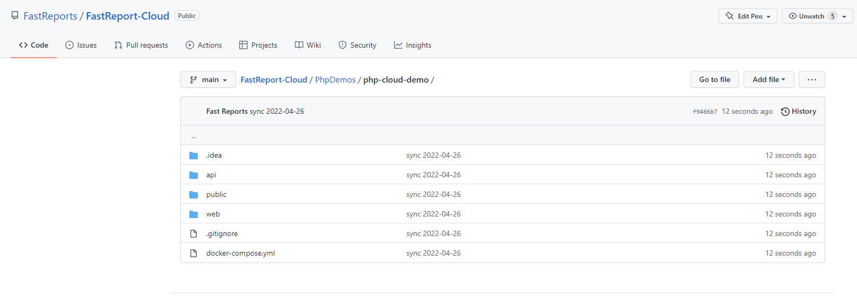The image size is (857, 308).
Task: Navigate to FastReport-Cloud in breadcrumb path
Action: point(274,79)
